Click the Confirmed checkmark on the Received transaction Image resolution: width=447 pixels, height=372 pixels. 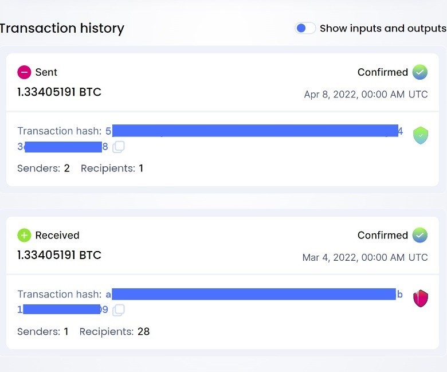(420, 235)
